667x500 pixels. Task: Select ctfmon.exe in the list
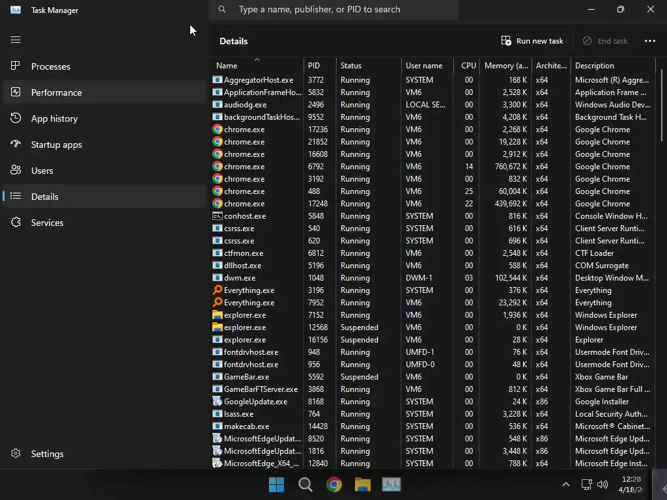tap(433, 253)
